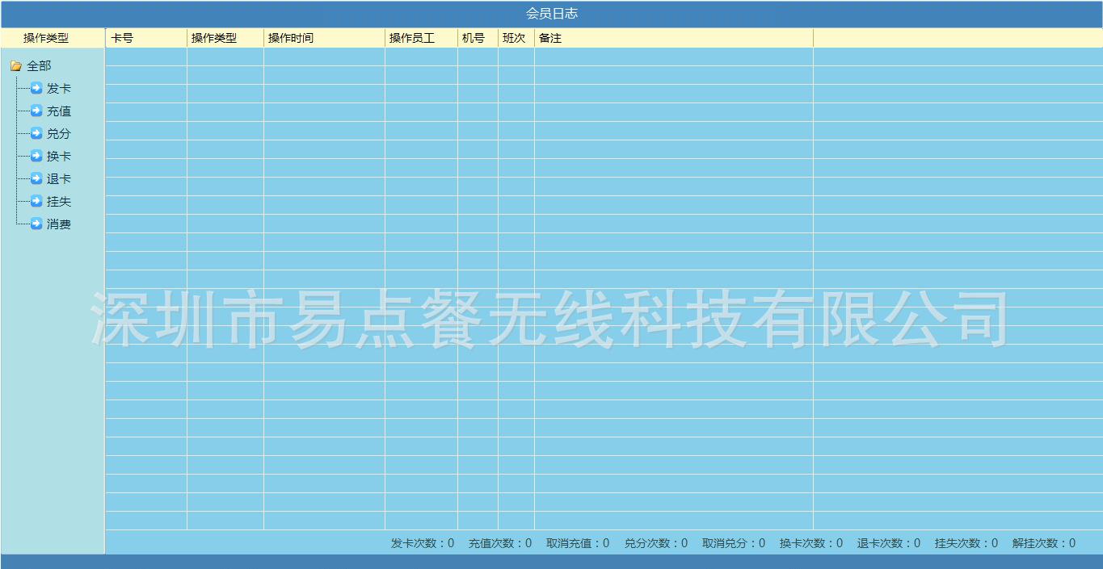Show 消费 log entries
Screen dimensions: 1103x569
click(59, 224)
